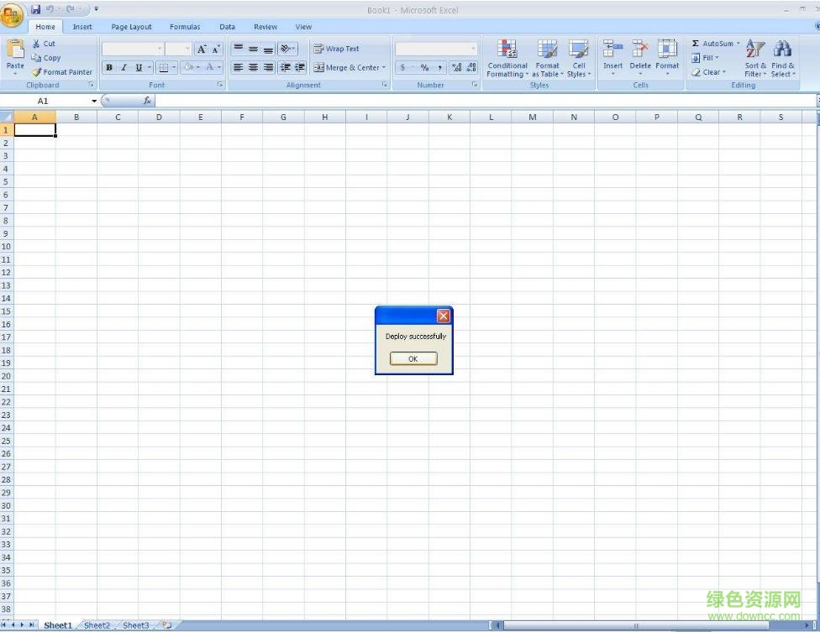The image size is (820, 632).
Task: Open the font size dropdown
Action: 187,49
